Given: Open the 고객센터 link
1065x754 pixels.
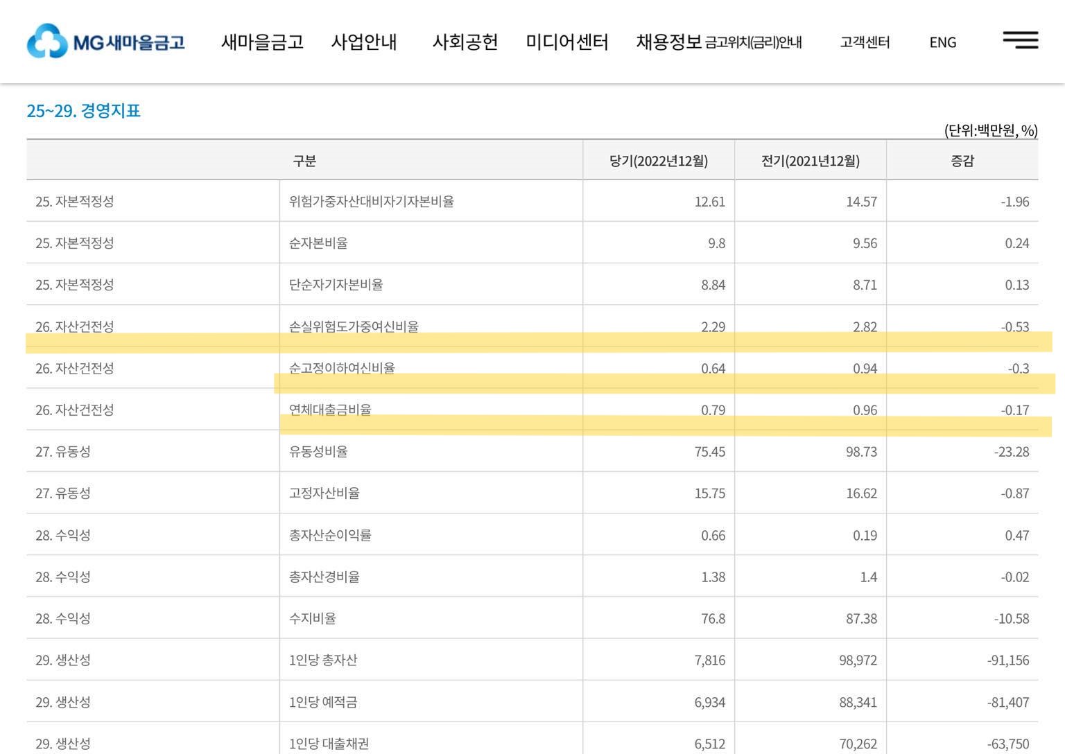Looking at the screenshot, I should [865, 42].
